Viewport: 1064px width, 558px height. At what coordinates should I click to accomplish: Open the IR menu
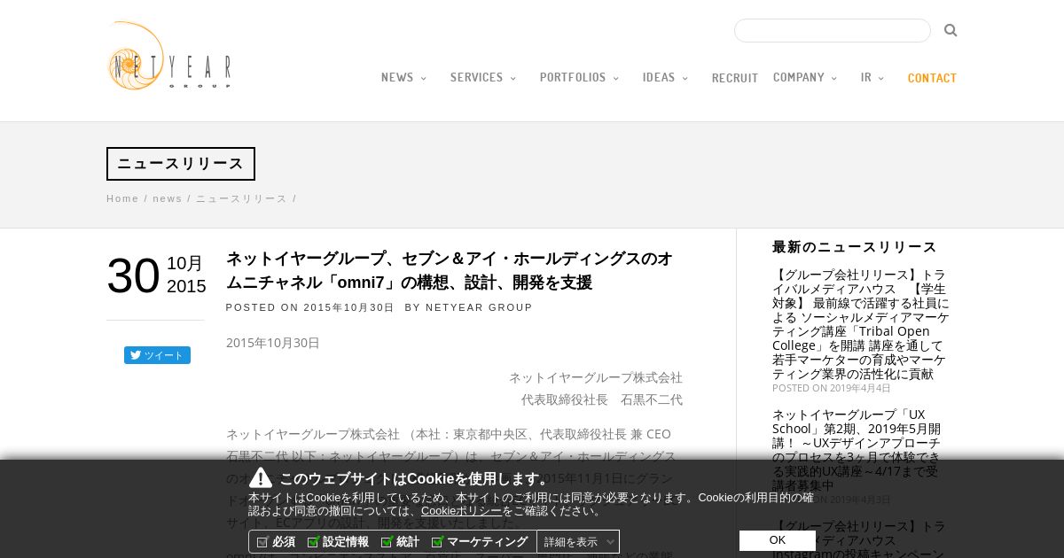[x=866, y=78]
